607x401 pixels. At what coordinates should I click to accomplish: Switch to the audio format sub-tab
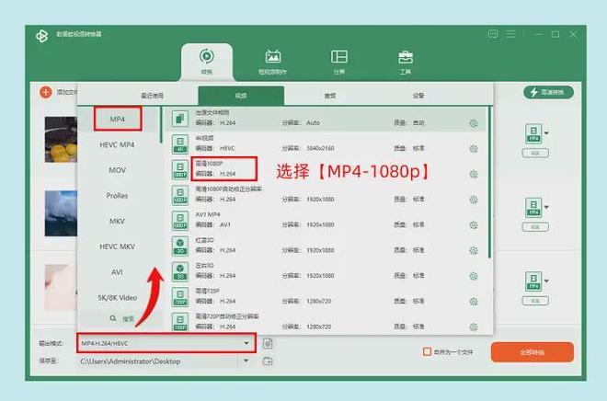click(330, 96)
